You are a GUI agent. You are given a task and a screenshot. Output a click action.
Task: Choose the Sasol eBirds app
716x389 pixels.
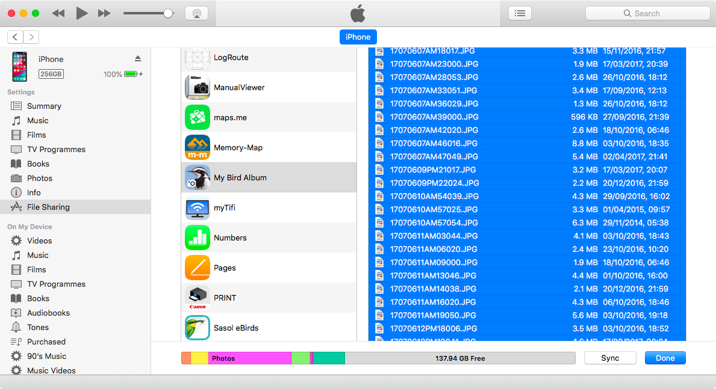click(236, 328)
